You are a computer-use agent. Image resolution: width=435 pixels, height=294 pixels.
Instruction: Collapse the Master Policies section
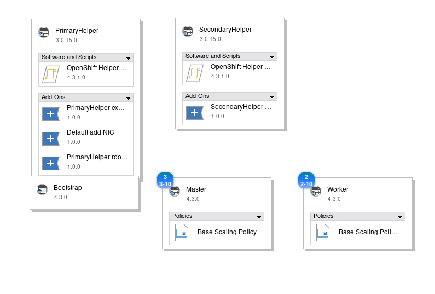coord(259,217)
